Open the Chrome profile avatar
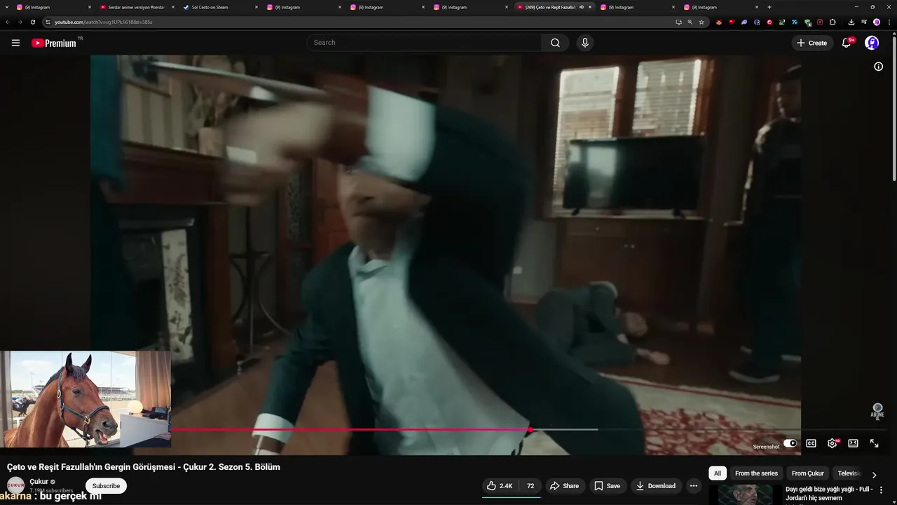This screenshot has height=505, width=897. pyautogui.click(x=877, y=22)
